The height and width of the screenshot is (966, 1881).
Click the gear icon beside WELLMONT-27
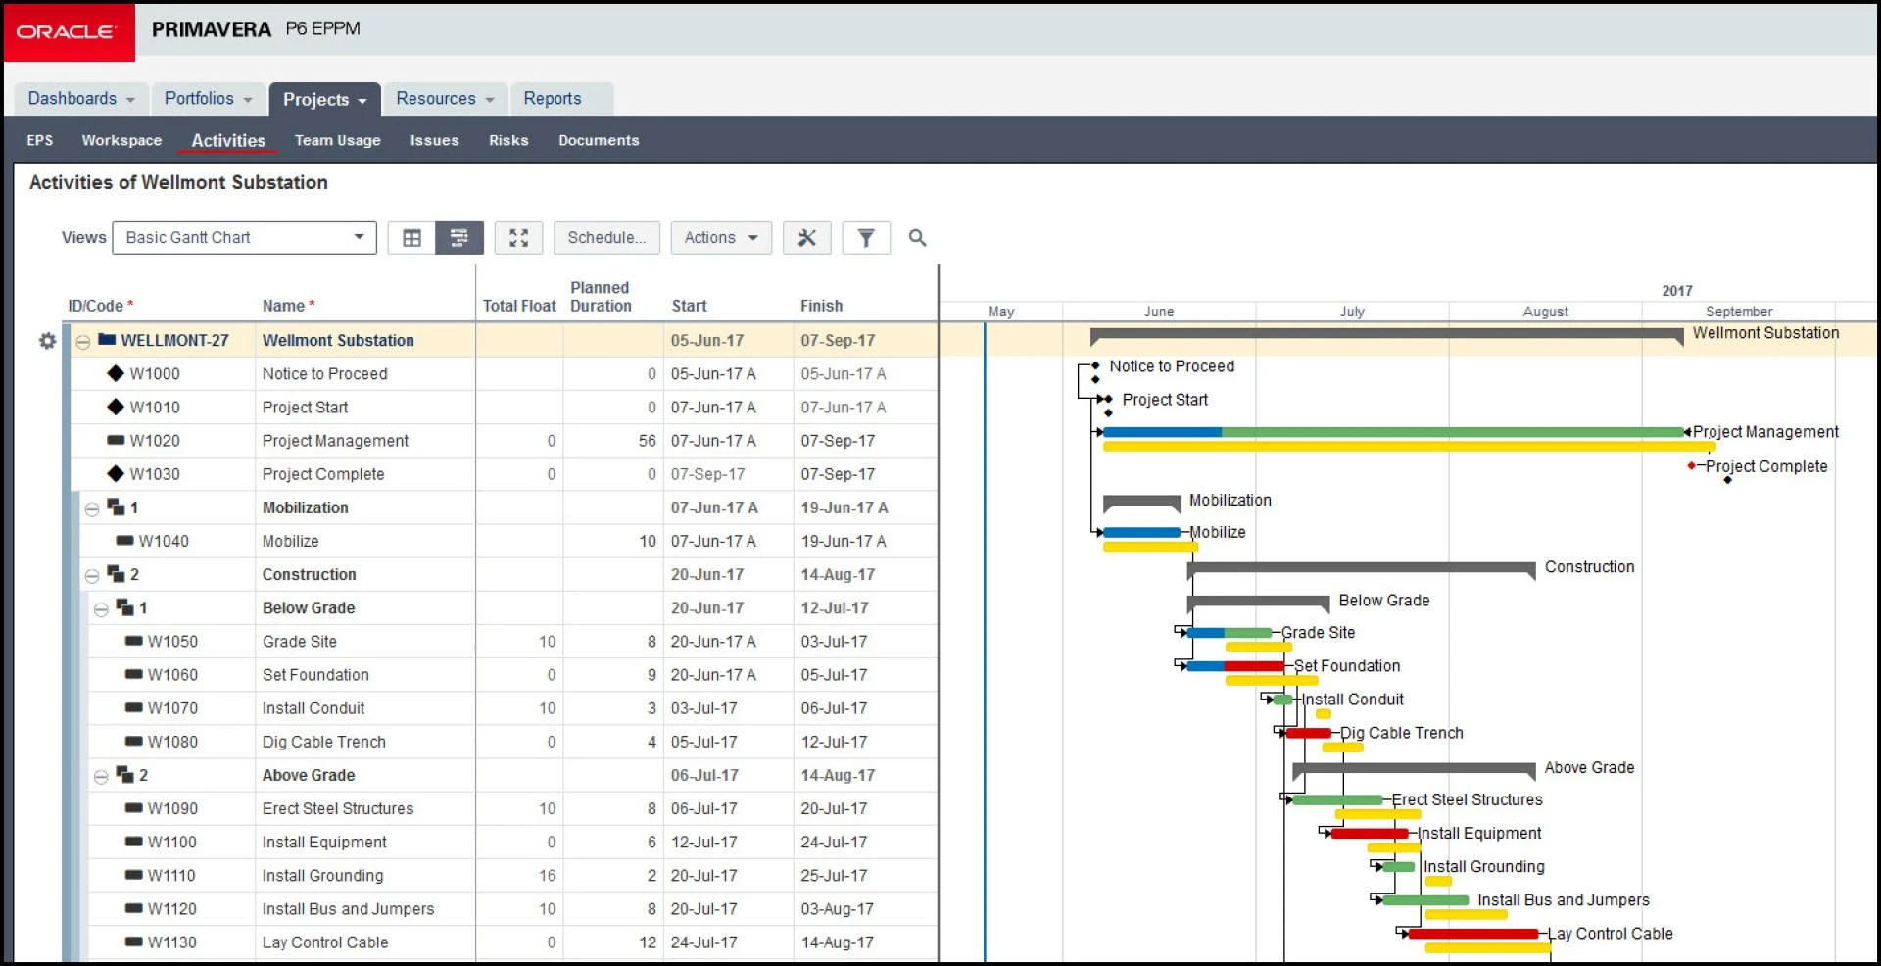coord(47,341)
